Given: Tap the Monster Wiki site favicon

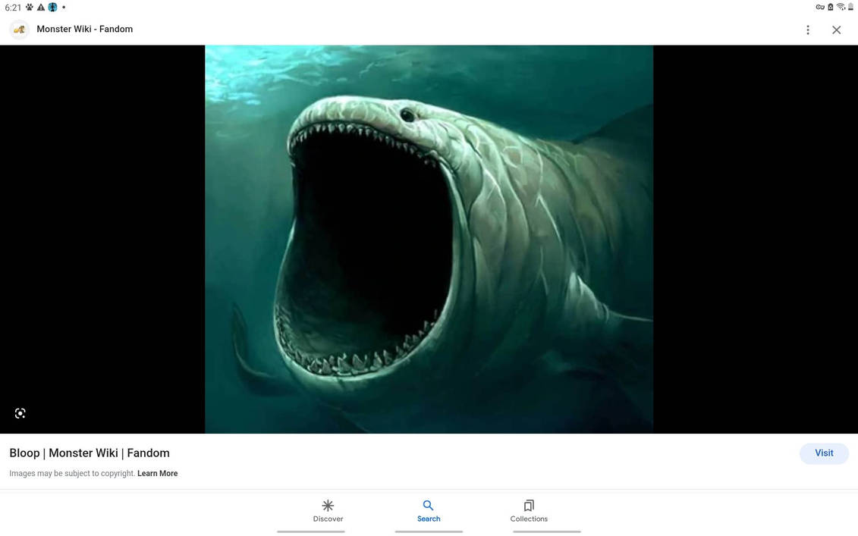Looking at the screenshot, I should (19, 30).
